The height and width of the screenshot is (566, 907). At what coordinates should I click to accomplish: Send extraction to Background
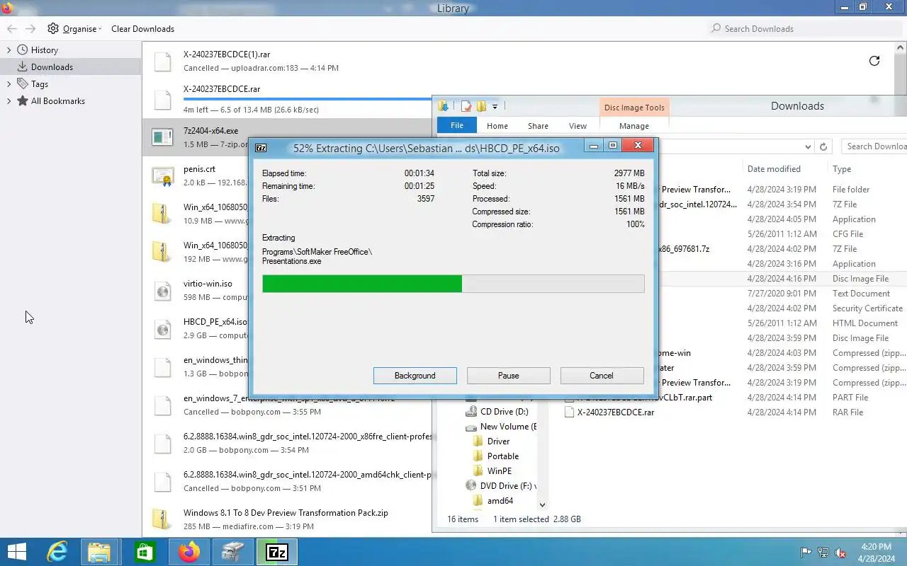[415, 376]
